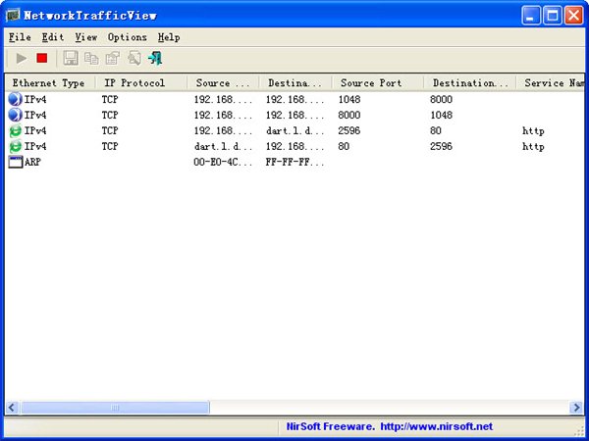The height and width of the screenshot is (441, 589).
Task: Open the nirsoft.net link in status bar
Action: click(436, 426)
